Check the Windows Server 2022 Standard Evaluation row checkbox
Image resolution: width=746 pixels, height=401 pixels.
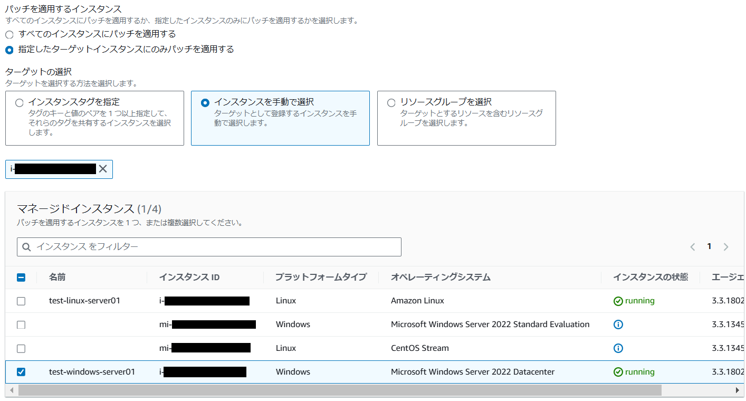coord(21,324)
